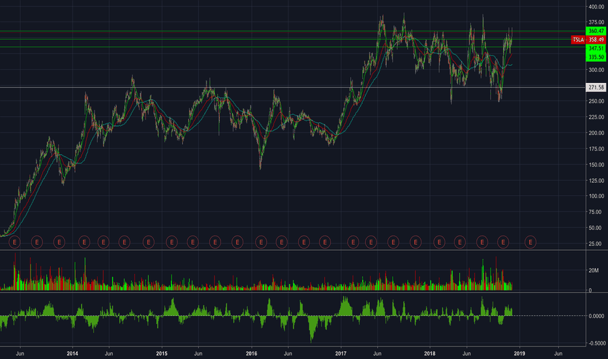The image size is (608, 359).
Task: Open the February 2018 earnings marker
Action: [439, 243]
